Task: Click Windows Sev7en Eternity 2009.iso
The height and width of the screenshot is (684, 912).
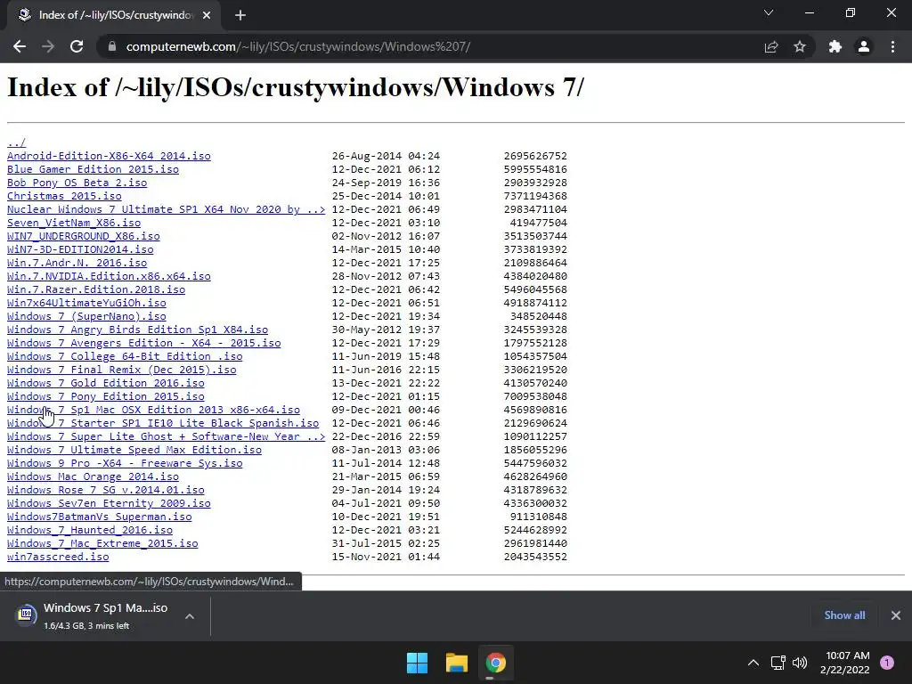Action: [x=109, y=504]
